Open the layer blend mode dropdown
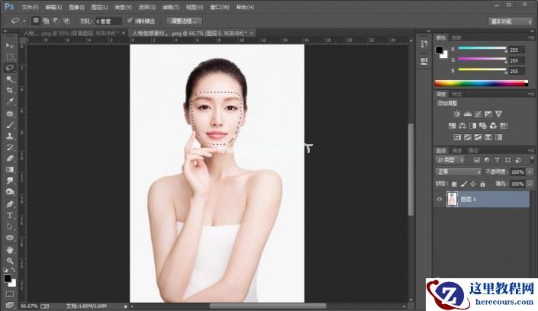 tap(458, 172)
